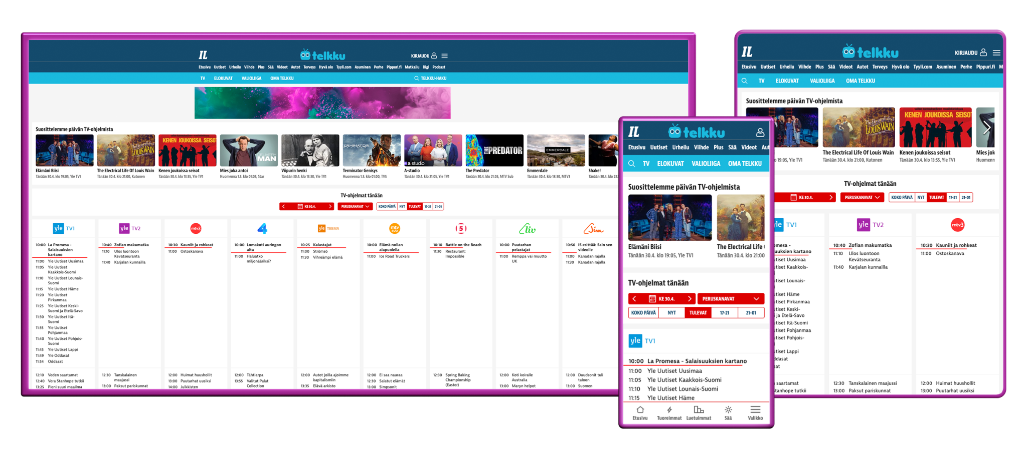Click the colorful banner advertisement in desktop view
Viewport: 1027px width, 449px height.
[x=322, y=103]
